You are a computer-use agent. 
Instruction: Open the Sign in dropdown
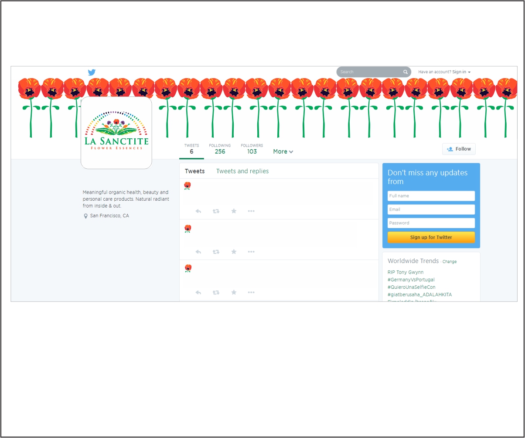[x=461, y=72]
